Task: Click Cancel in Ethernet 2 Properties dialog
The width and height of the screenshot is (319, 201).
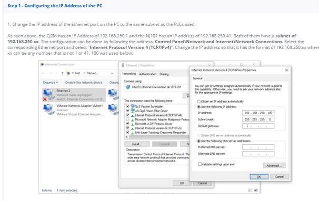Action: [x=203, y=183]
